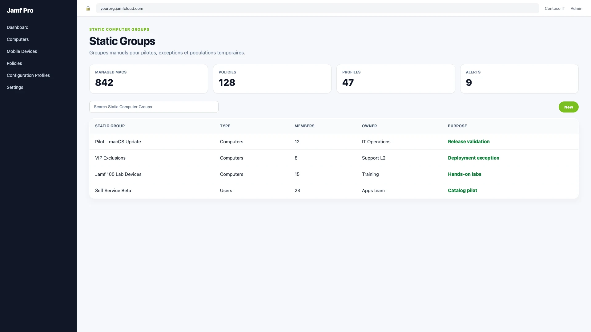Click member count 8 for VIP Exclusions
The image size is (591, 332).
[296, 158]
